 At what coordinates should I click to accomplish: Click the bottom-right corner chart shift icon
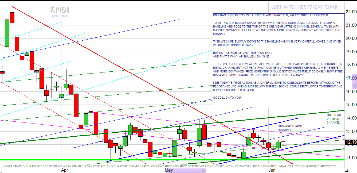(x=347, y=170)
